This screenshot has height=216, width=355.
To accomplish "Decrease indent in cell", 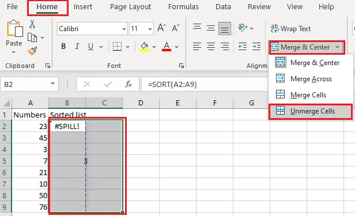I will click(243, 47).
